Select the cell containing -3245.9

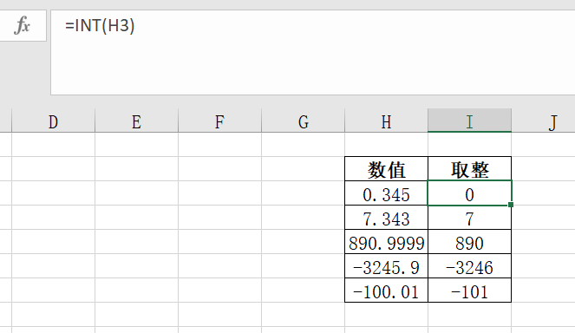click(x=386, y=266)
